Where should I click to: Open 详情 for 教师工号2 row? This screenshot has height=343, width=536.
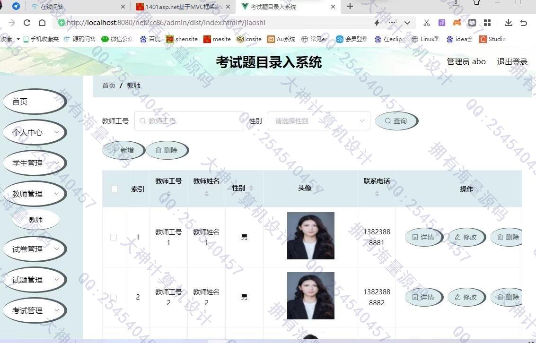[x=423, y=297]
